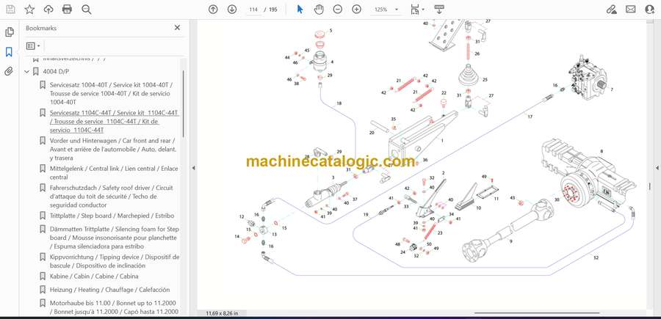Click the share with others person icon
Image resolution: width=661 pixels, height=319 pixels.
tap(650, 10)
